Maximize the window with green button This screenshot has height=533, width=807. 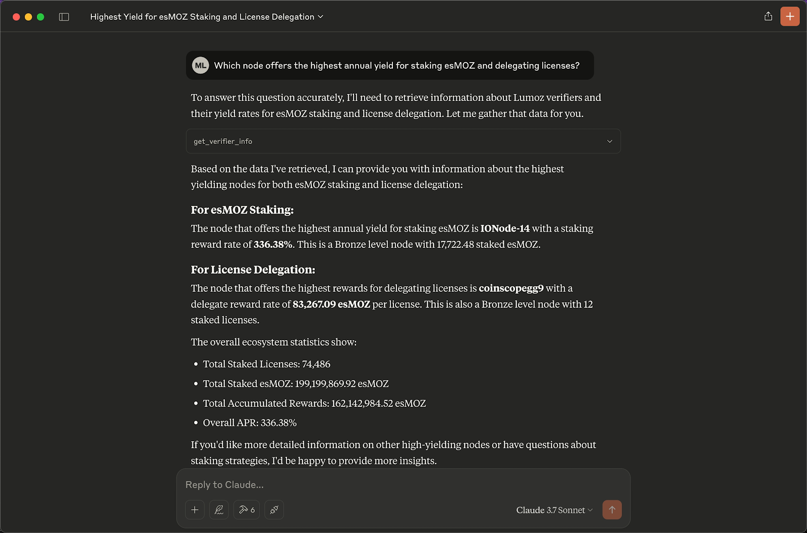click(40, 17)
